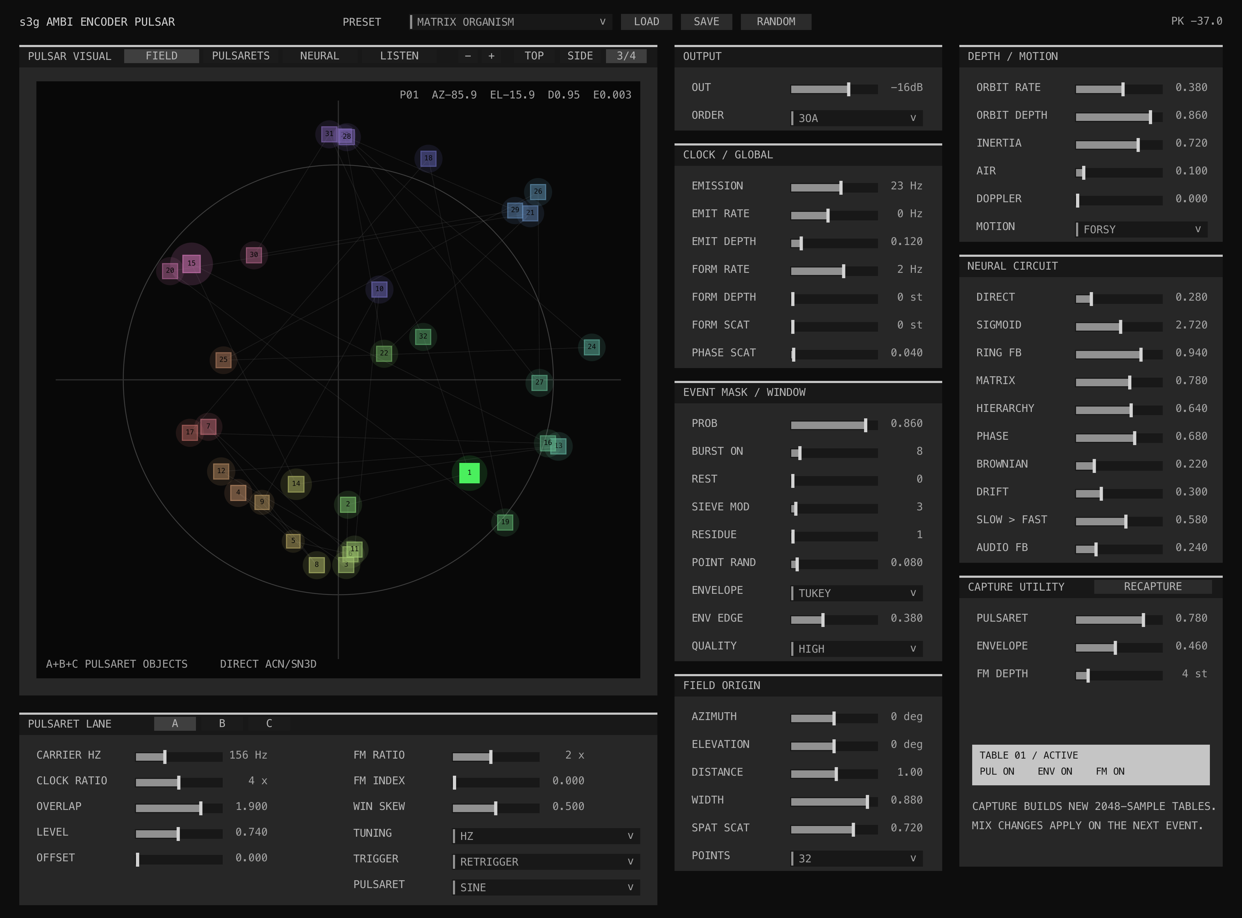Select pulsaret node 25
Viewport: 1242px width, 918px height.
click(223, 359)
